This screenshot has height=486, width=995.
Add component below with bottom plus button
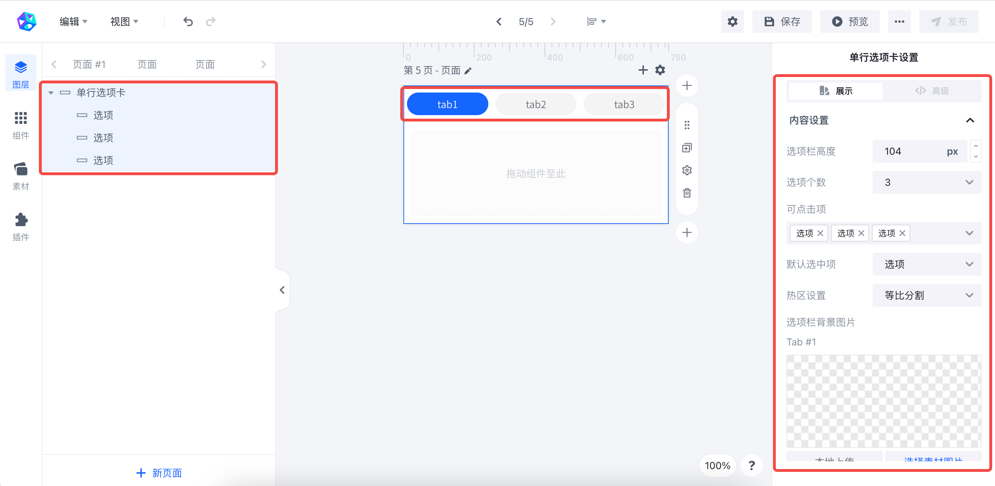click(x=687, y=232)
